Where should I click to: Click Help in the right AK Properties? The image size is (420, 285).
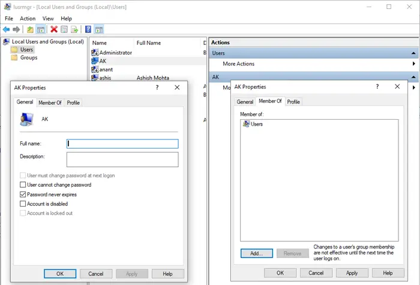tap(388, 273)
